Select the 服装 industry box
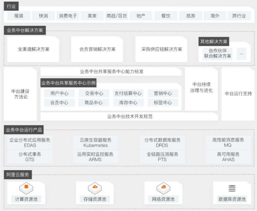 pyautogui.click(x=19, y=16)
